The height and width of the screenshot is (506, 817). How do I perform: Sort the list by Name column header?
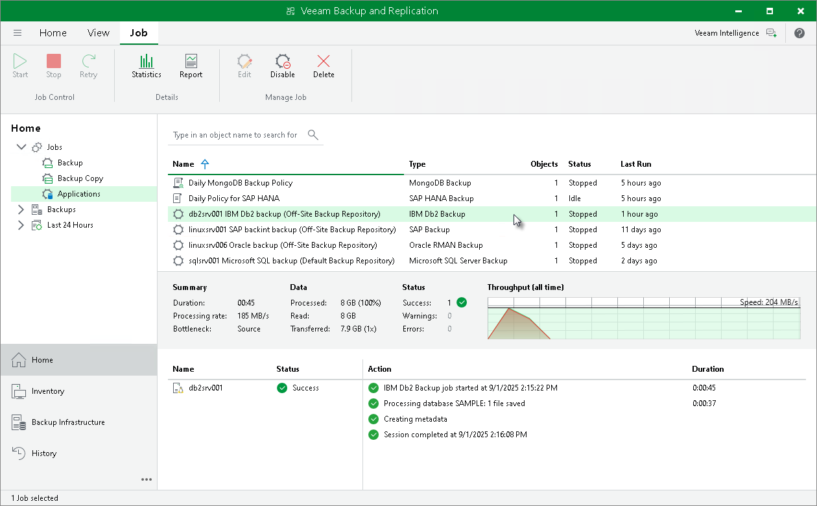click(184, 164)
